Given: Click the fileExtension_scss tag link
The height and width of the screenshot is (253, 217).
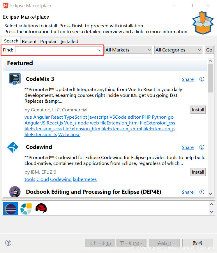Looking at the screenshot, I should point(43,129).
